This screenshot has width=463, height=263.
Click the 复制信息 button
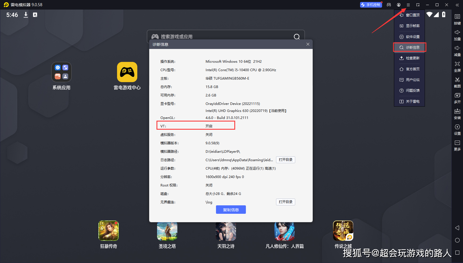tap(231, 210)
